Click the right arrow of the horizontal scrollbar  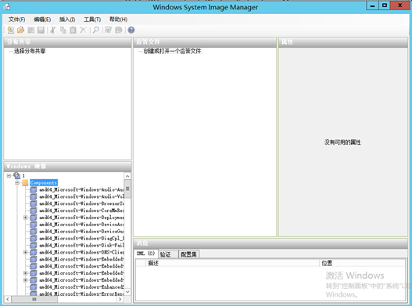(x=120, y=299)
